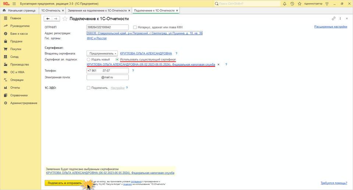Switch to the 1С-Отчетность tab
This screenshot has width=353, height=190.
tap(50, 11)
